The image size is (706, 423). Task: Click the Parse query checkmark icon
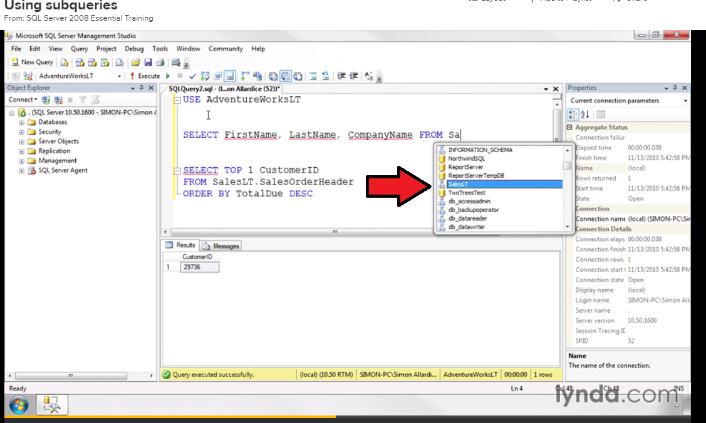coord(192,75)
